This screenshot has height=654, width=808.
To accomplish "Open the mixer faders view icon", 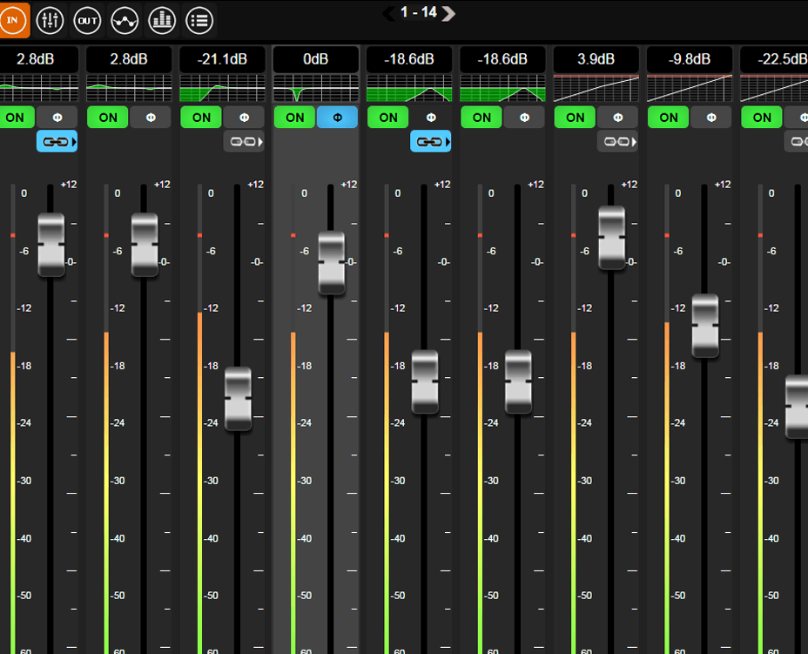I will click(50, 19).
